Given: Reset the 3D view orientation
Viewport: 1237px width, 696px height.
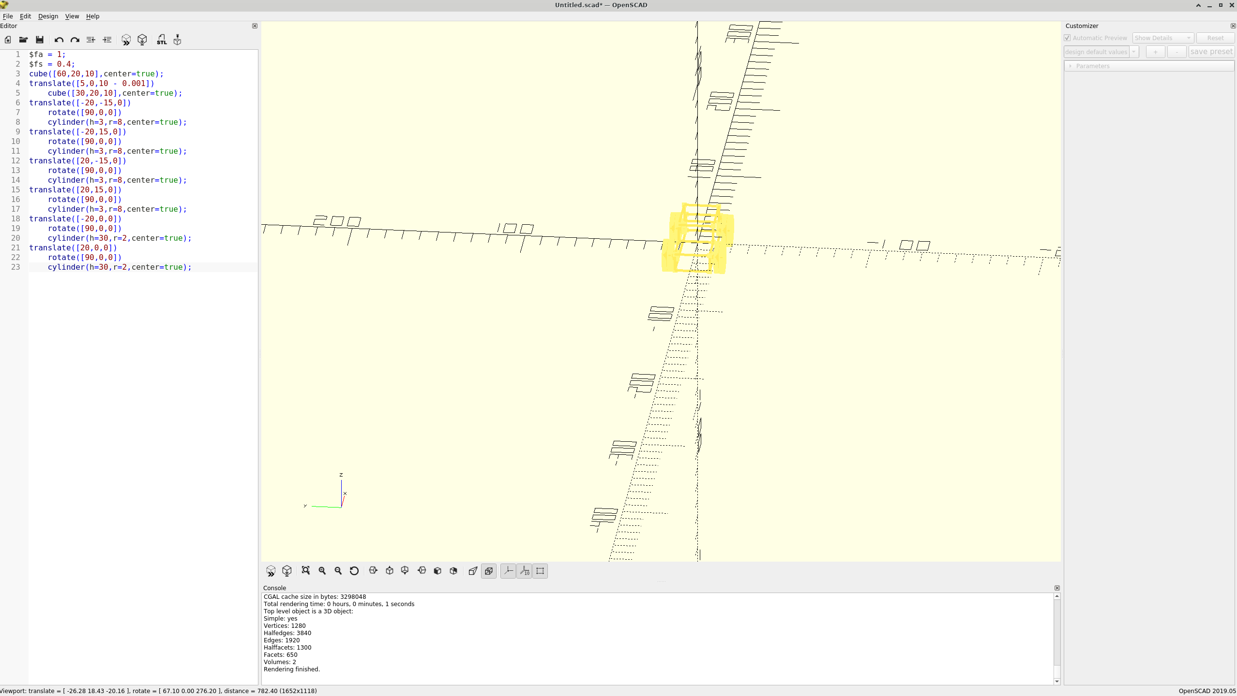Looking at the screenshot, I should pos(355,571).
